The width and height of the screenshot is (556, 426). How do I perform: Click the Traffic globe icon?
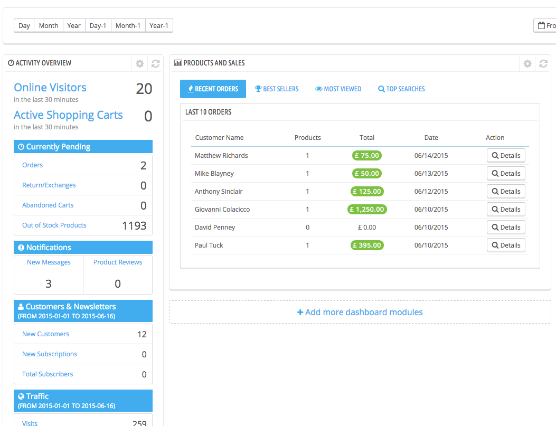click(21, 396)
